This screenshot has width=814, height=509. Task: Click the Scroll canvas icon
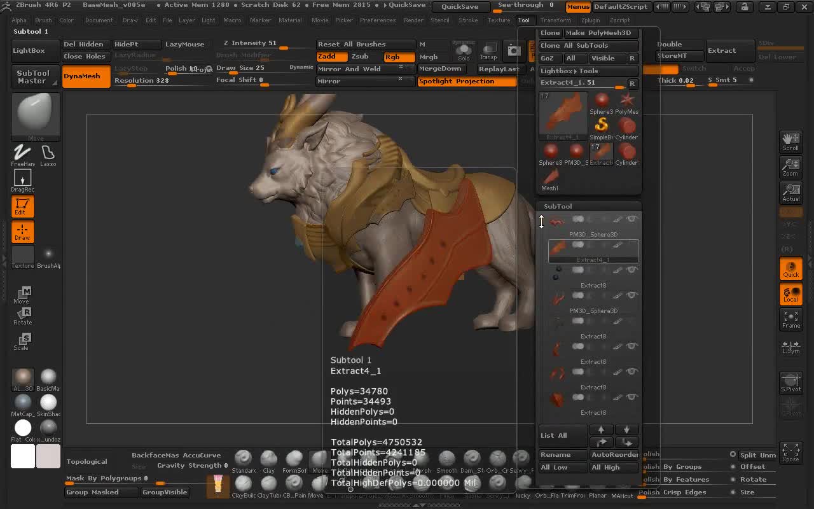pyautogui.click(x=791, y=141)
